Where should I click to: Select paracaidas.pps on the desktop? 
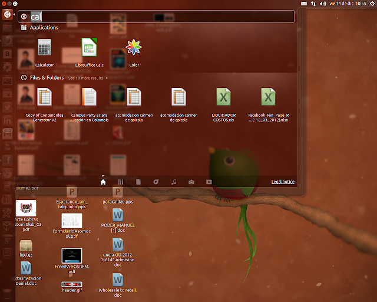coord(118,196)
